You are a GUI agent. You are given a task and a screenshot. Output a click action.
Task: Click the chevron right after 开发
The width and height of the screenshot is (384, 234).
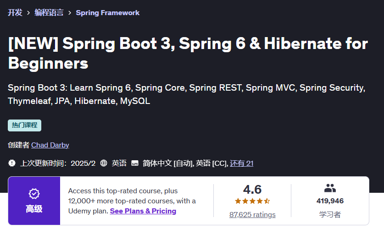click(x=28, y=13)
